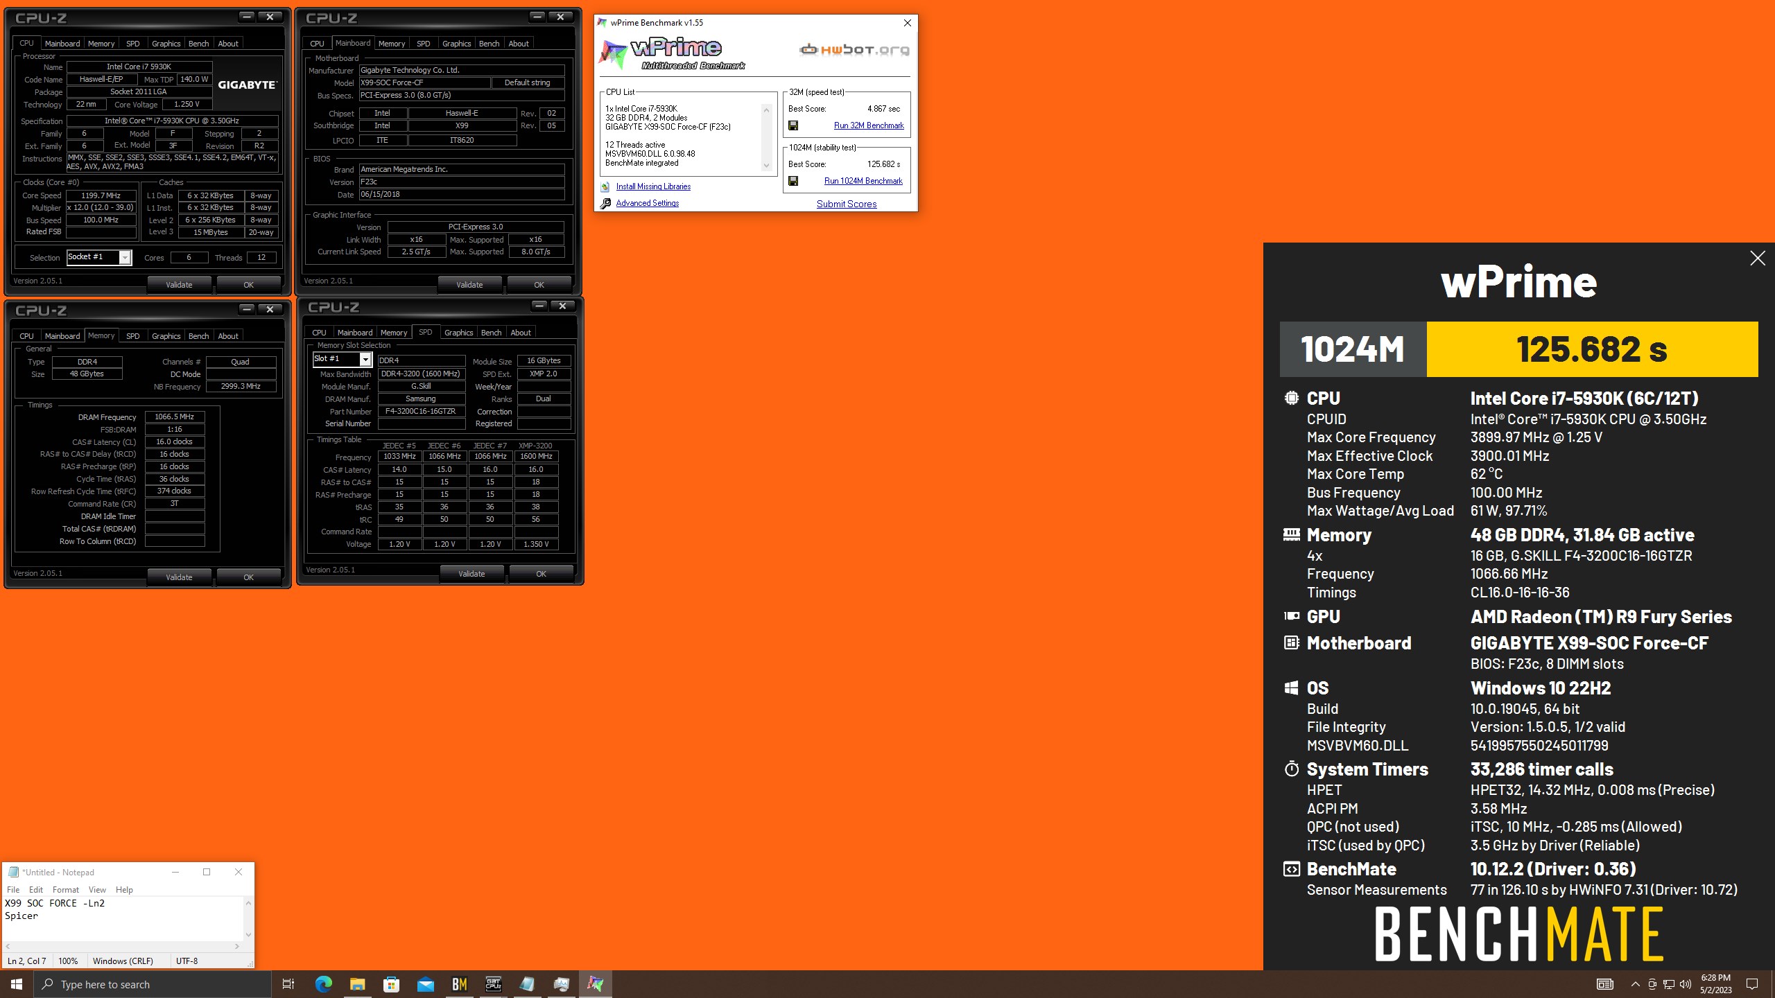Click the Submit Scores link
Screen dimensions: 1775x998
click(847, 204)
